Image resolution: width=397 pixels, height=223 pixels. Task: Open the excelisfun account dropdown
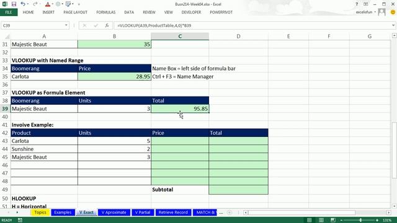tap(375, 12)
